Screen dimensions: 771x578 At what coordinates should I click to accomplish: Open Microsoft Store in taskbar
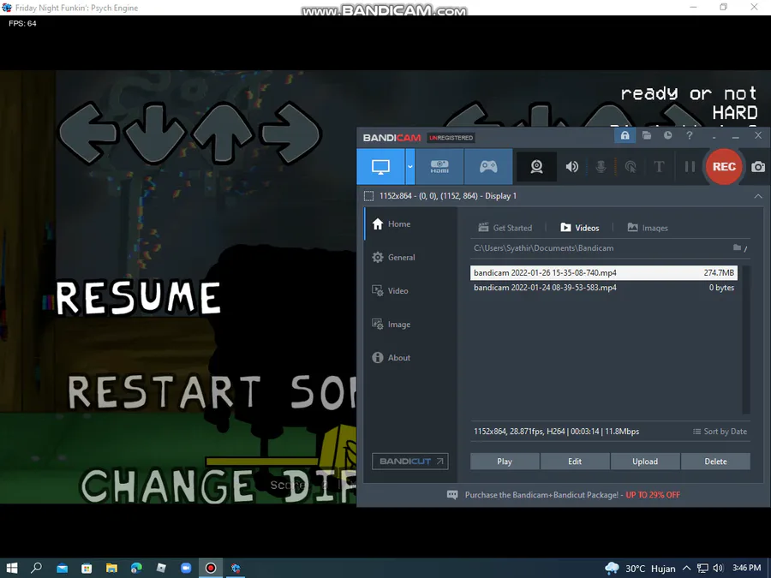tap(87, 569)
